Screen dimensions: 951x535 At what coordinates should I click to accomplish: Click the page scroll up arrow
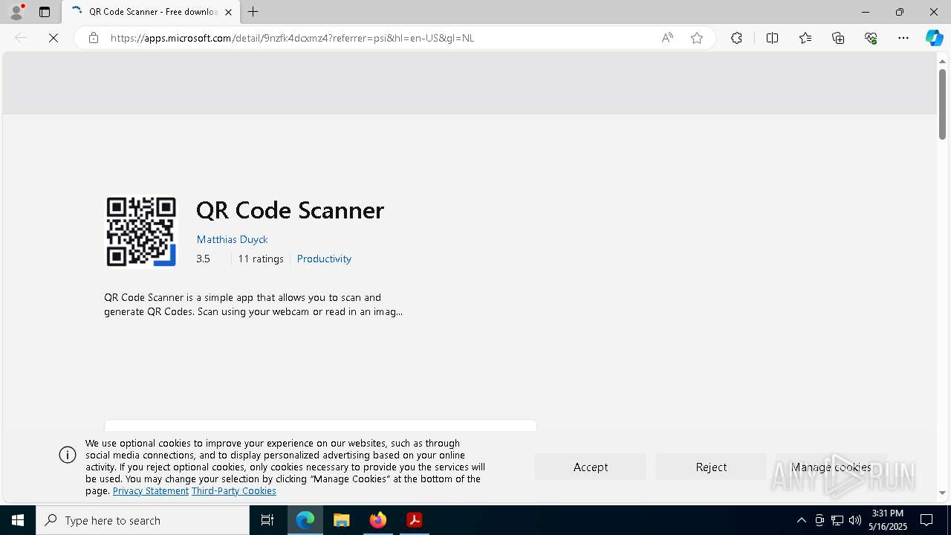coord(942,61)
